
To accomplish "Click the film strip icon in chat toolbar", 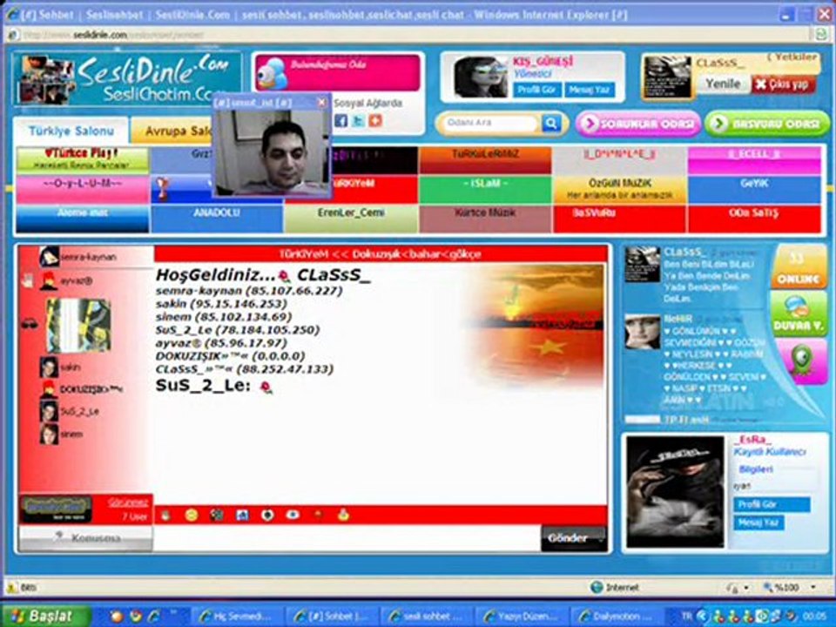I will 217,515.
